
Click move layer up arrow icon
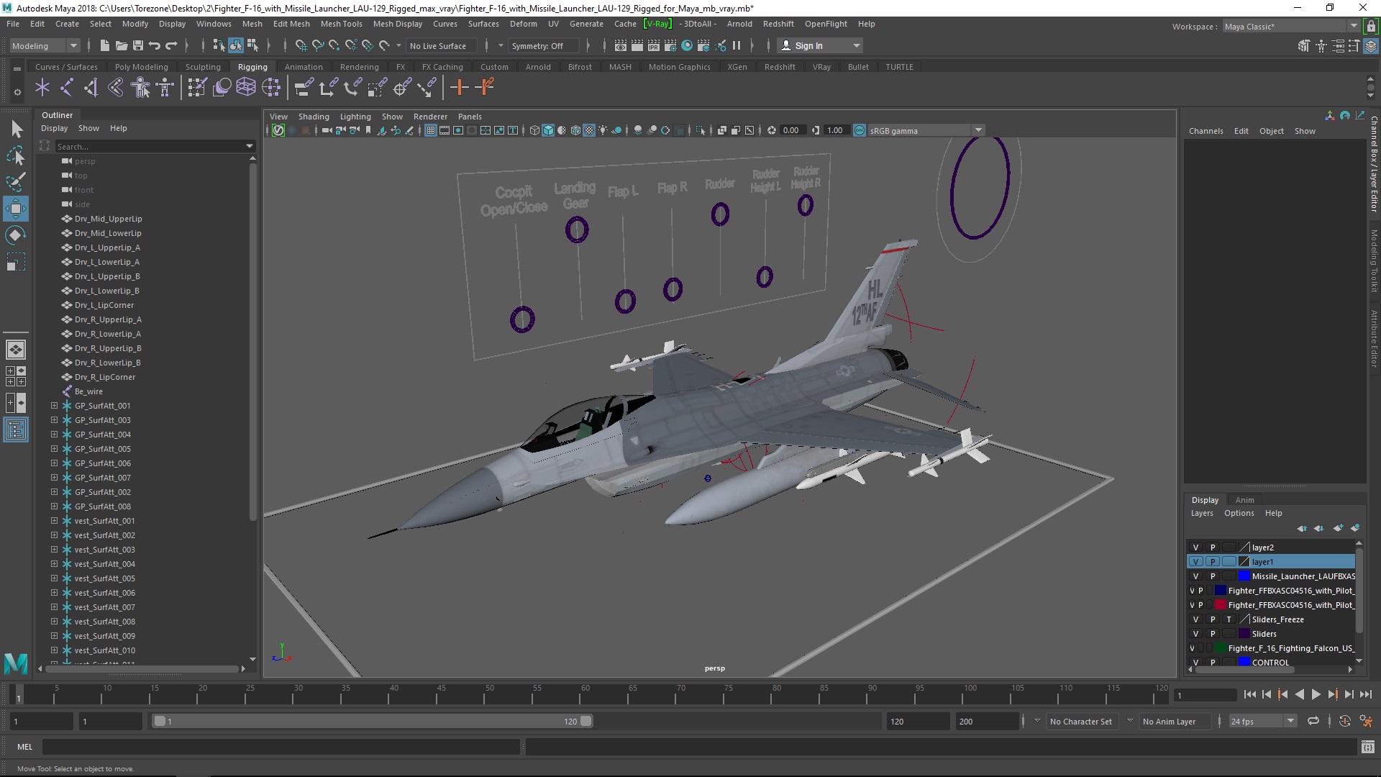coord(1302,528)
